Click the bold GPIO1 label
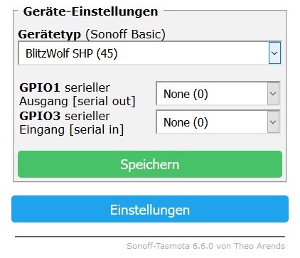Image resolution: width=300 pixels, height=258 pixels. pyautogui.click(x=40, y=87)
